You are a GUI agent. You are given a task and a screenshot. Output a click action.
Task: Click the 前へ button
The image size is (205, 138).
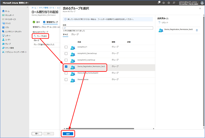click(x=37, y=134)
